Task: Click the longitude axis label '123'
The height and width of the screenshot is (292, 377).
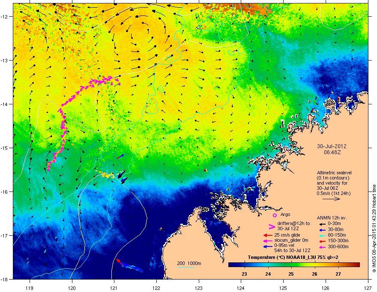Action: [x=199, y=288]
